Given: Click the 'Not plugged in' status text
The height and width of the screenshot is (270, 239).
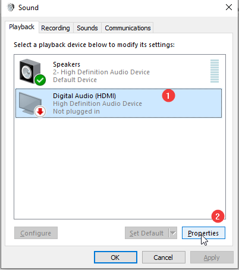Looking at the screenshot, I should coord(76,111).
